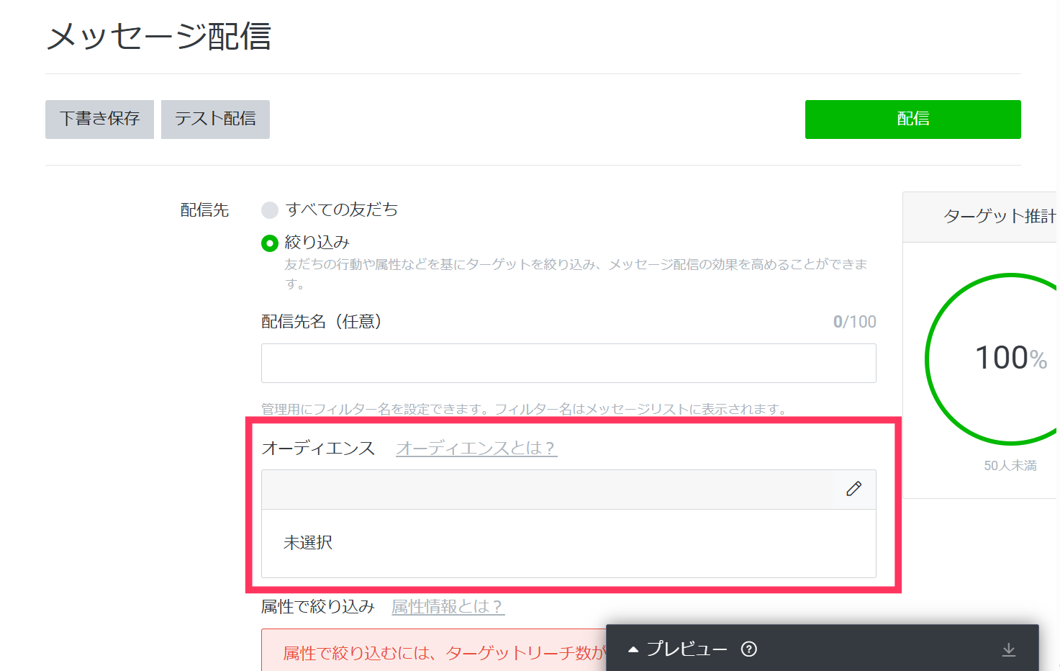Expand the プレビュー panel with the triangle arrow

coord(633,649)
